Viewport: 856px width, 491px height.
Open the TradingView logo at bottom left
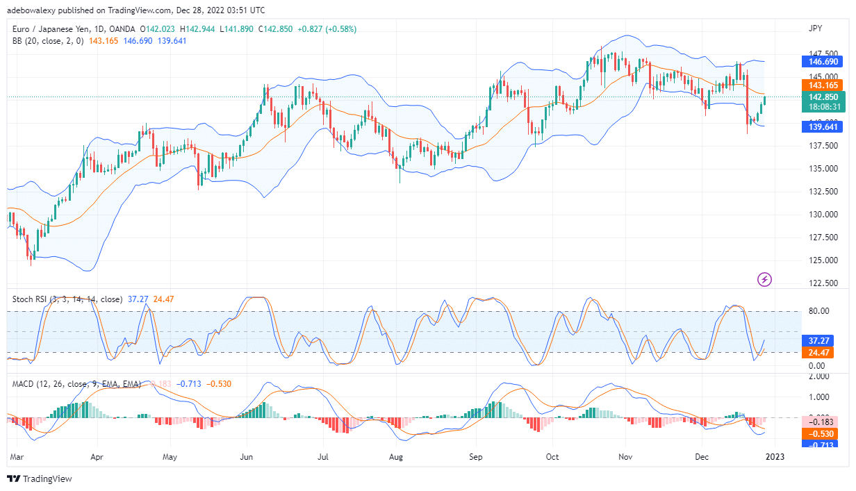pyautogui.click(x=39, y=478)
